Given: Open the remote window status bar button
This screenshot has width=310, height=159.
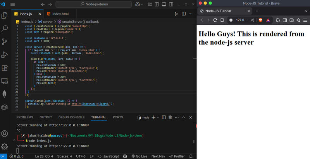Looking at the screenshot, I should 3,156.
